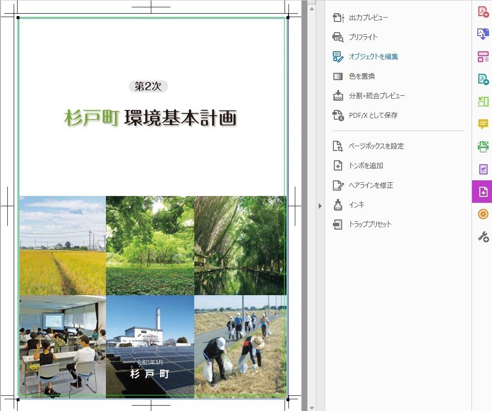
Task: Select the オブジェクトを編集 edit object tool
Action: coord(365,57)
